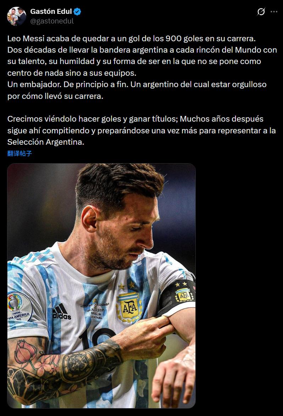Click the line starting "Dos décadas de llevar"

click(x=142, y=50)
